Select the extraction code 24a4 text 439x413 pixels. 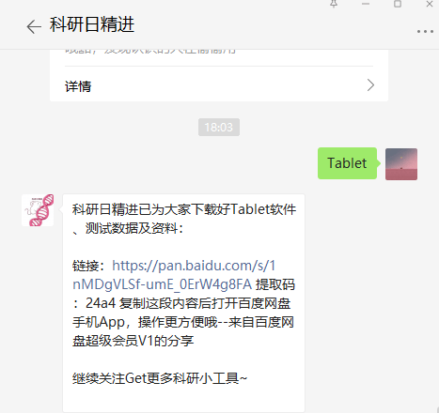[x=101, y=303]
